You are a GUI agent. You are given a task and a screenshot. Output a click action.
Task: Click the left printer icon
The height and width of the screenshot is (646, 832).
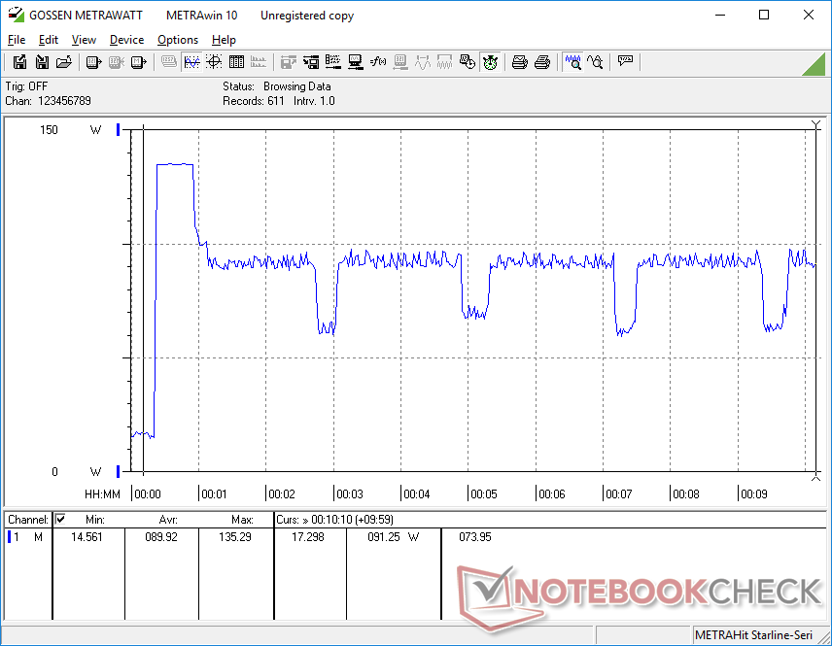[x=520, y=62]
